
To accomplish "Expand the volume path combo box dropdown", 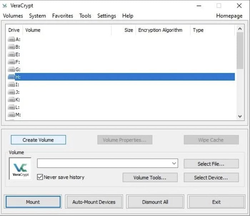I will (174, 163).
